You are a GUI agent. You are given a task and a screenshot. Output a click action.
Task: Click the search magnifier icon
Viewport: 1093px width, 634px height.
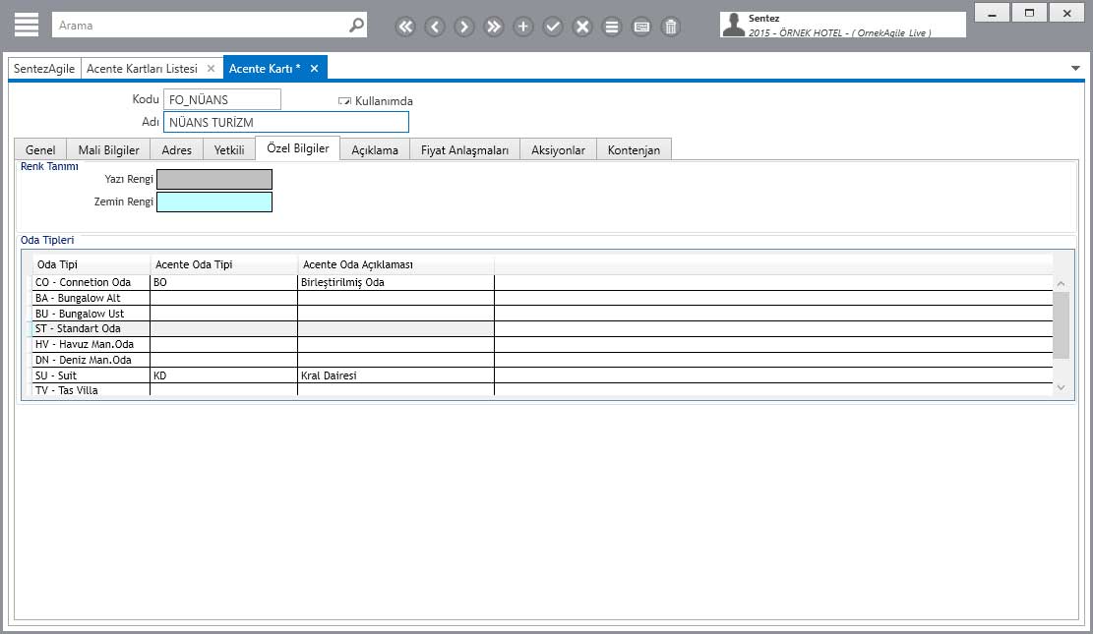356,26
